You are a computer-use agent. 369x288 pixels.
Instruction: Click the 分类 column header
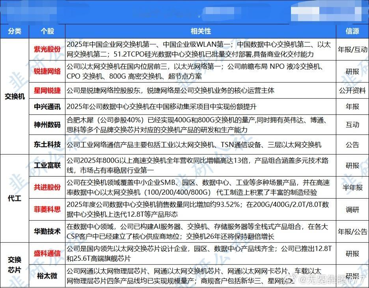tap(15, 31)
